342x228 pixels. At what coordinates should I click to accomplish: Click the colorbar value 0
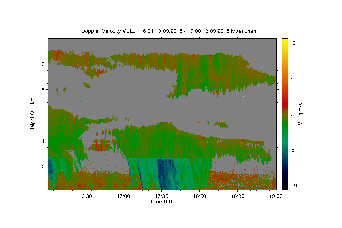(x=291, y=114)
